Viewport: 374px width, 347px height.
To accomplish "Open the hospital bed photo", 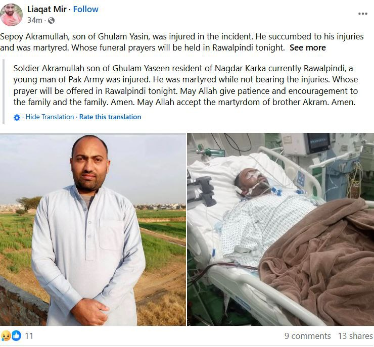I will point(280,229).
